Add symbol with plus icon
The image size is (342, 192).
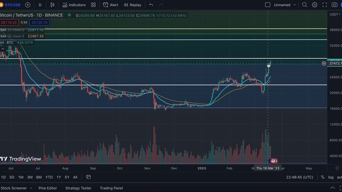click(x=28, y=5)
